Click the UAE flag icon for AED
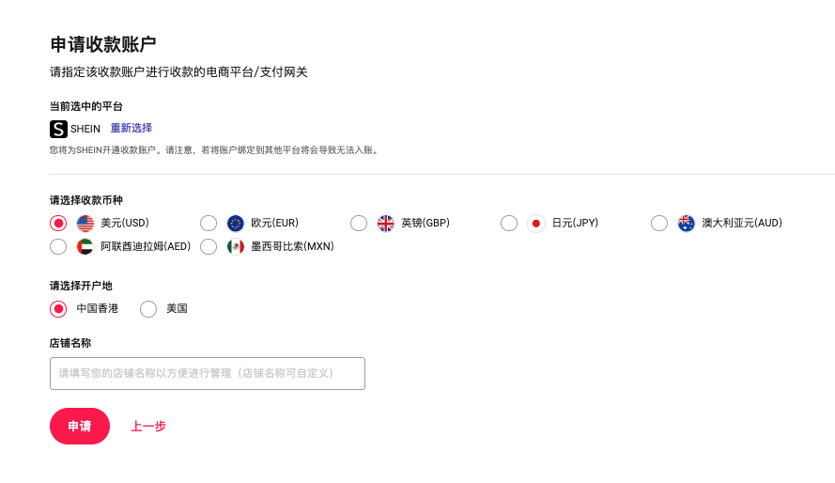Screen dimensions: 835x483 tap(85, 246)
